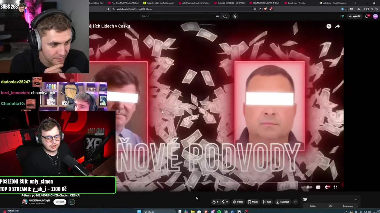Download video via Stáhnout button
The width and height of the screenshot is (380, 213).
coord(283,202)
